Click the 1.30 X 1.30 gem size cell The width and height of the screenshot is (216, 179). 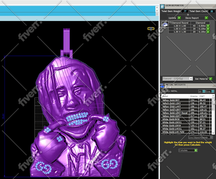[x=180, y=32]
